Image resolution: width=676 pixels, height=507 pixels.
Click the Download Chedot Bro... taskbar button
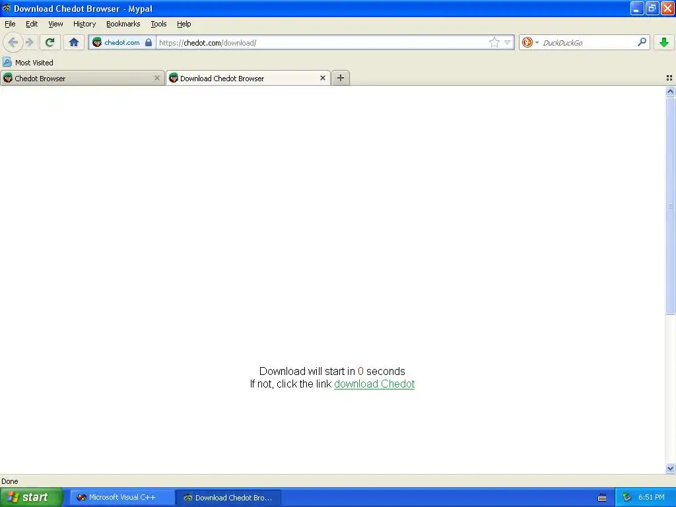coord(228,497)
